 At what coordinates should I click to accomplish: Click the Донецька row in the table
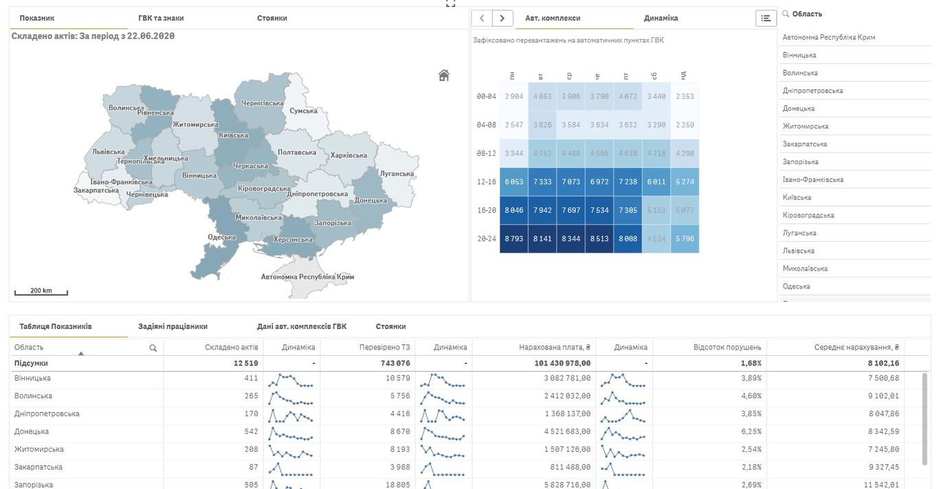point(32,431)
